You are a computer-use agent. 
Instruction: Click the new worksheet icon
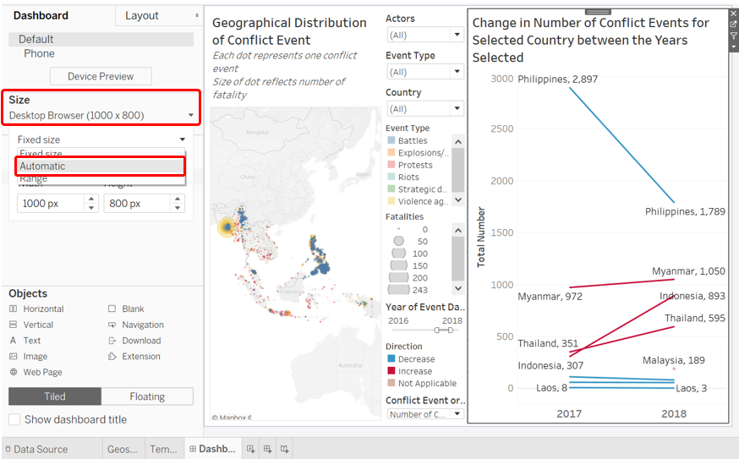pos(250,449)
